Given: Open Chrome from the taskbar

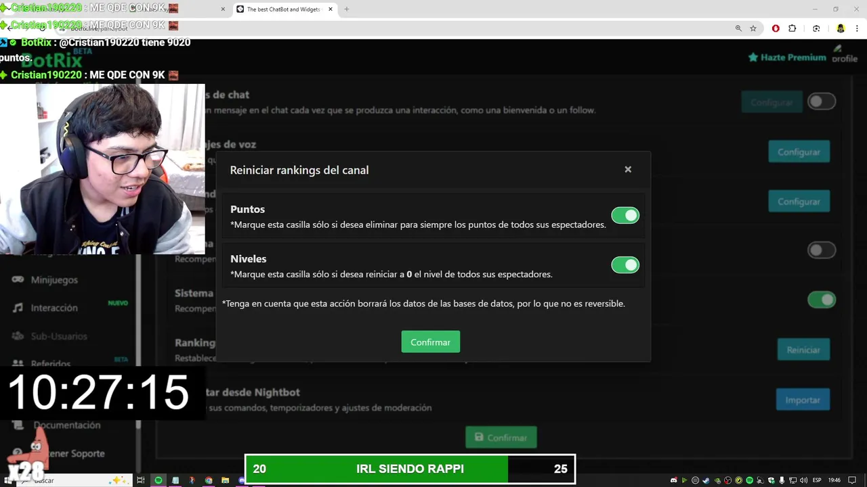Looking at the screenshot, I should pos(209,480).
